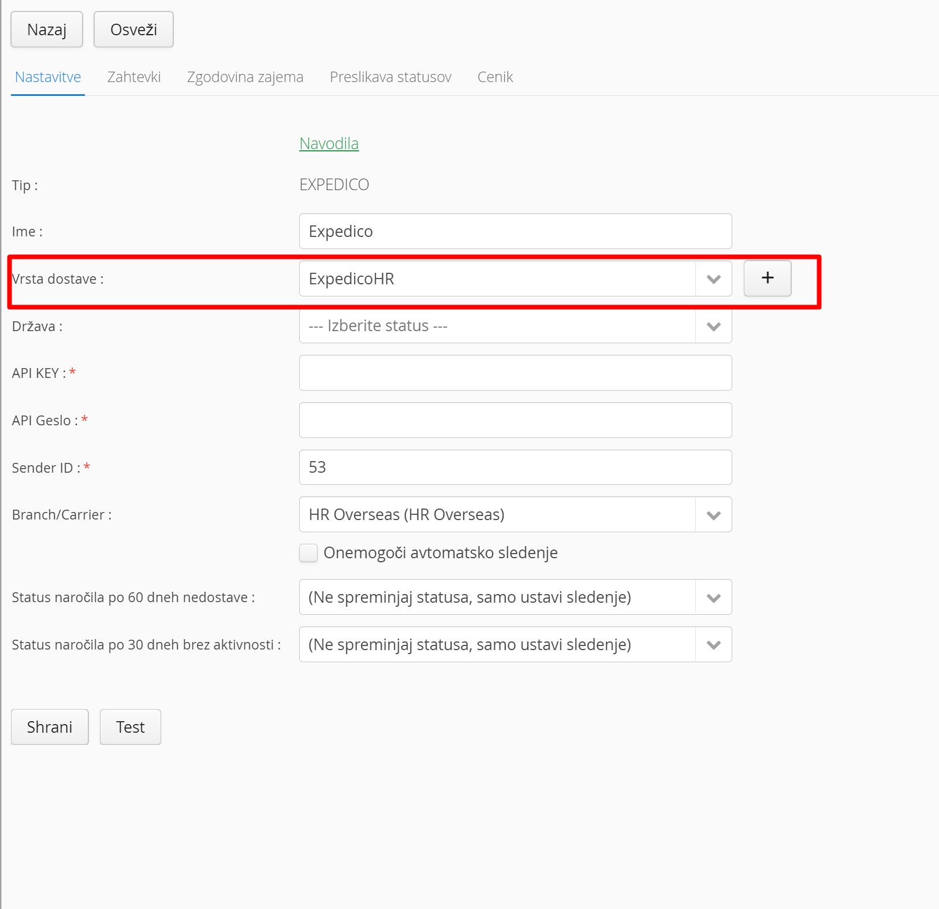
Task: Click into the Ime text field
Action: 515,231
